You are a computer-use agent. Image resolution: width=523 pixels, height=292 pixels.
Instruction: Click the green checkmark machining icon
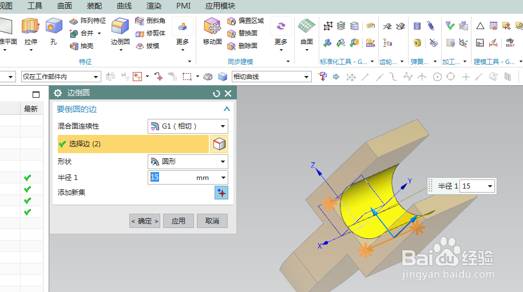coord(450,25)
